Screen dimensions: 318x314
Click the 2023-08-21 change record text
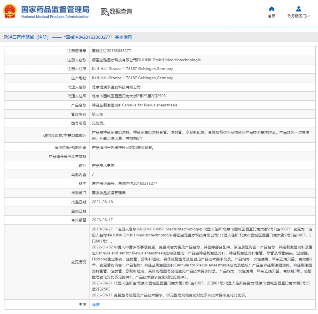(x=201, y=286)
